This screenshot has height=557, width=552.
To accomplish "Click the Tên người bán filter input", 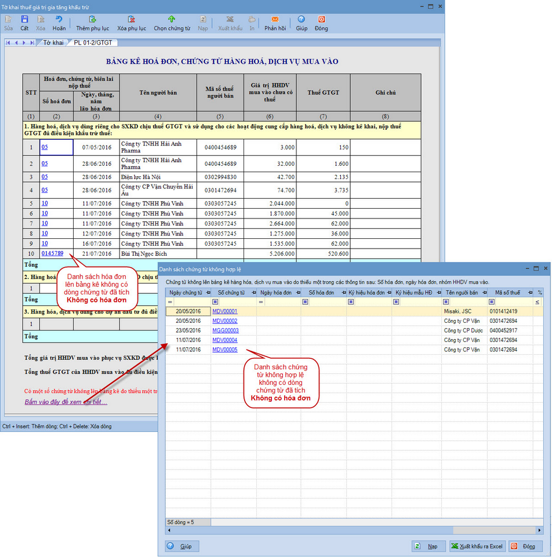I will (x=468, y=302).
